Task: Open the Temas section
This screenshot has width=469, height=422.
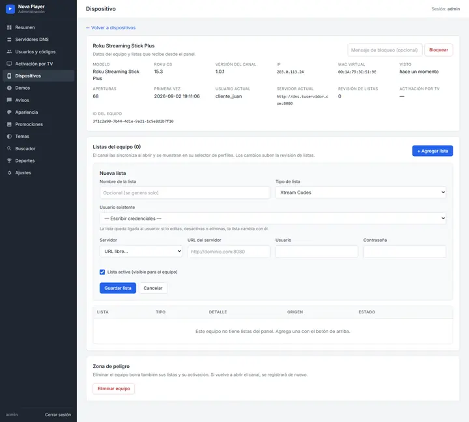Action: click(38, 136)
